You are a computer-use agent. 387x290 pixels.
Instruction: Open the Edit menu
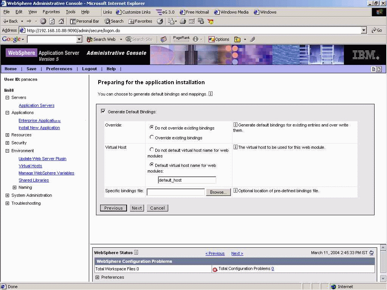pos(19,12)
